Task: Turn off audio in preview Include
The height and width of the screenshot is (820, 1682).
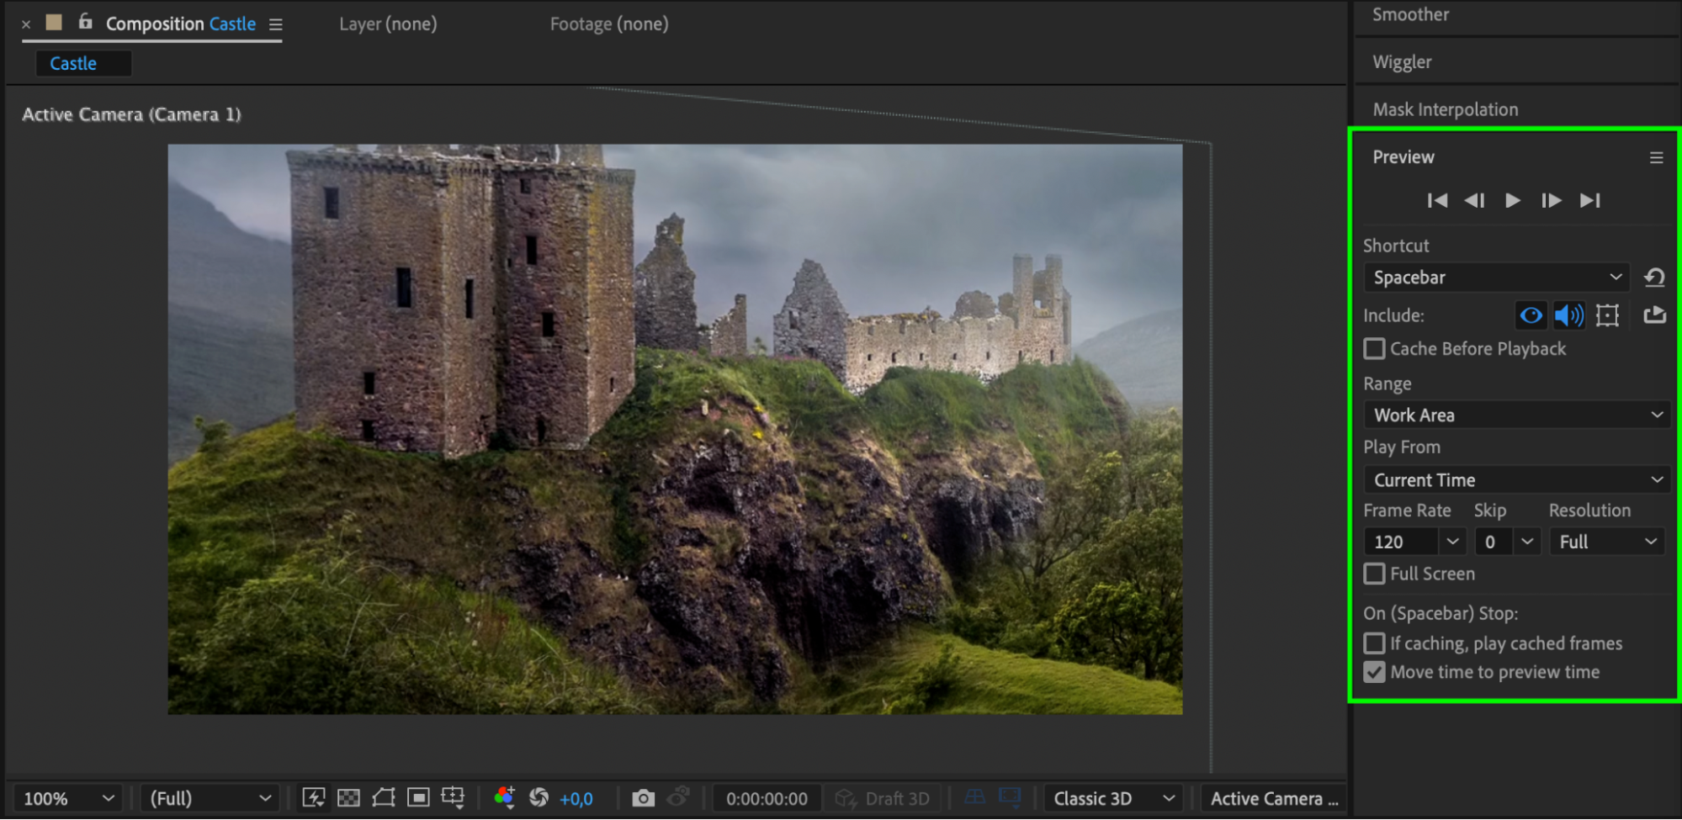Action: click(1568, 315)
